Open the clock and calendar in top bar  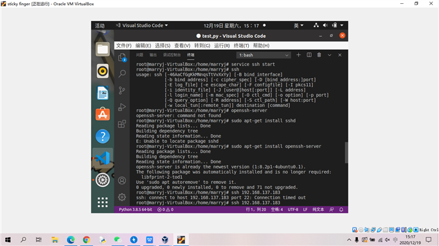[x=231, y=26]
